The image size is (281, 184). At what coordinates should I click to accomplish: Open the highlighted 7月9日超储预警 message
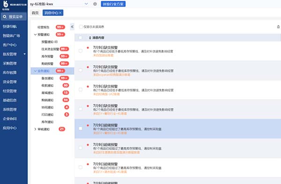[105, 125]
